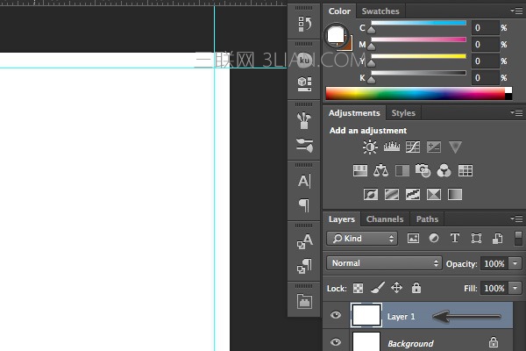Image resolution: width=526 pixels, height=351 pixels.
Task: Hide Layer 1 visibility eye
Action: pyautogui.click(x=336, y=315)
